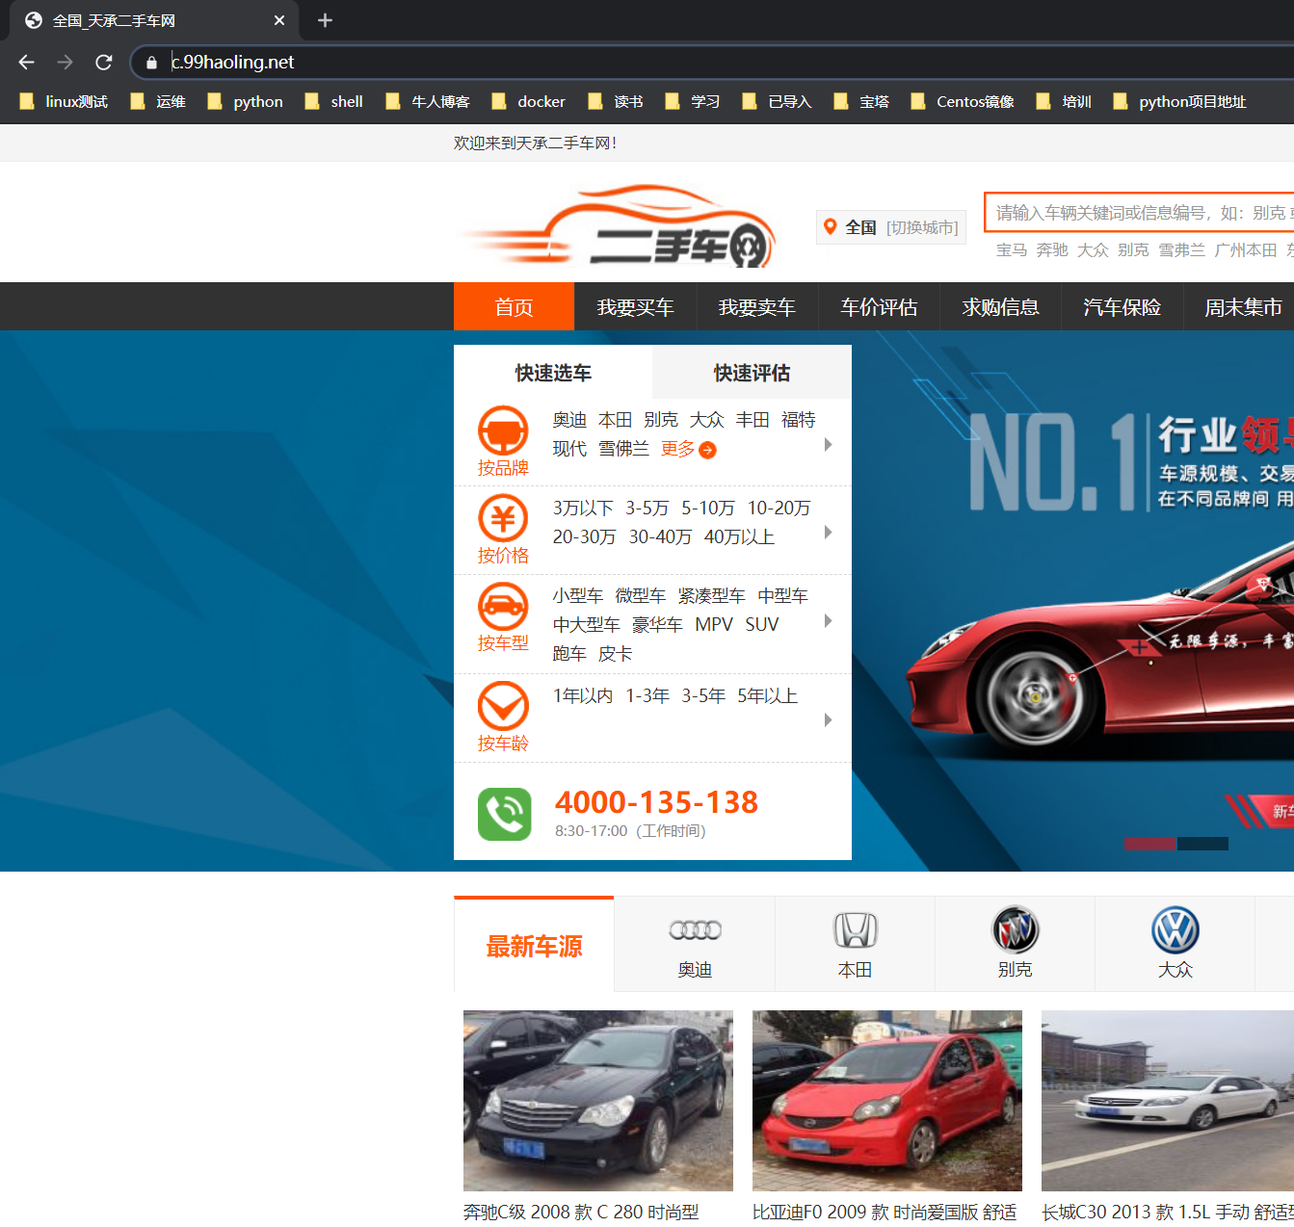The width and height of the screenshot is (1294, 1227).
Task: Close the 全国_天承二手车网 tab
Action: [x=279, y=20]
